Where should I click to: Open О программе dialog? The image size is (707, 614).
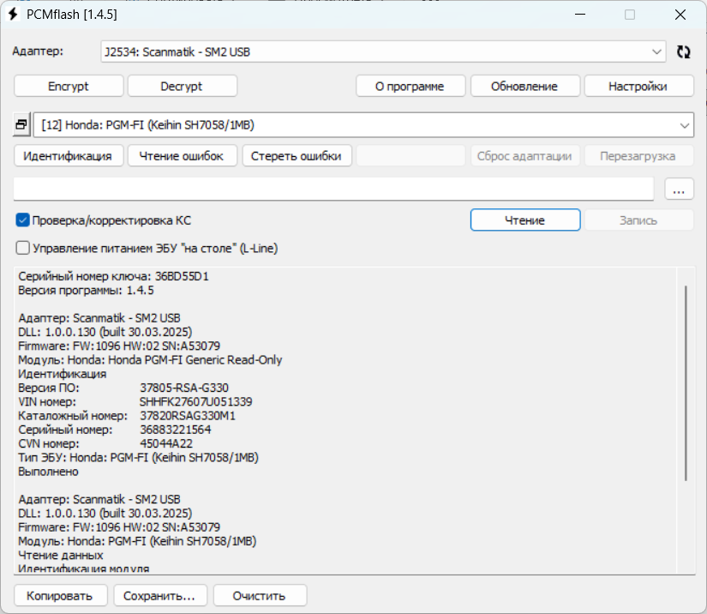coord(410,86)
